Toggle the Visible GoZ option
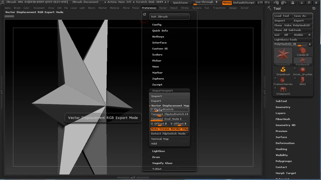The height and width of the screenshot is (180, 321). coord(300,35)
